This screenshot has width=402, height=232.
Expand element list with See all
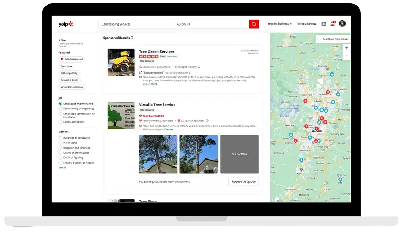(x=62, y=168)
